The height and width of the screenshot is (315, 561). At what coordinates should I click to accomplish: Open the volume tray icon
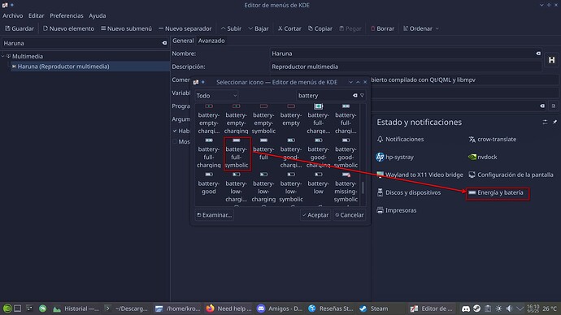pos(509,309)
